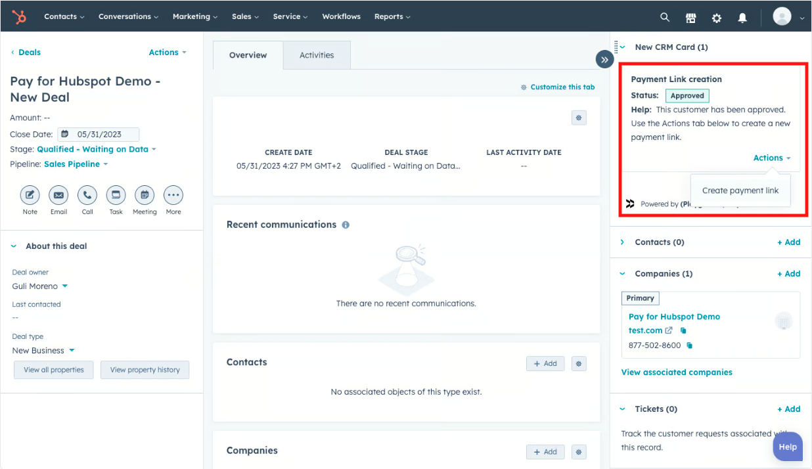
Task: Open the marketplace icon in top bar
Action: coord(690,18)
